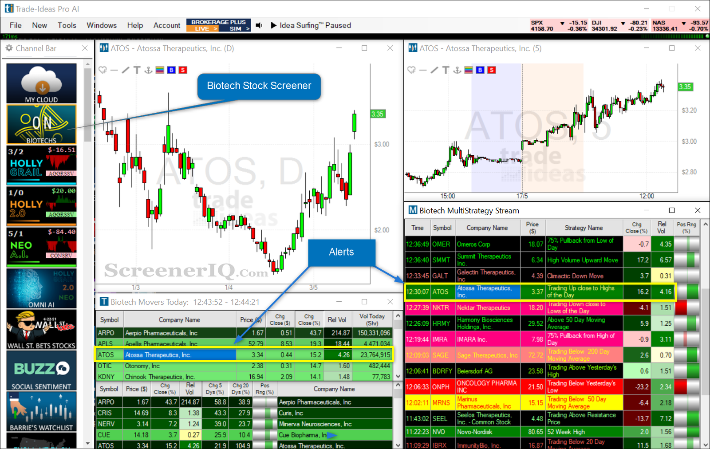Click blue Buy button in daily chart
The height and width of the screenshot is (449, 710).
point(171,70)
